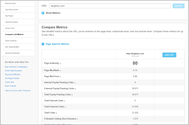This screenshot has width=189, height=125.
Task: Click Do More with Moz Pro heading
Action: click(17, 62)
